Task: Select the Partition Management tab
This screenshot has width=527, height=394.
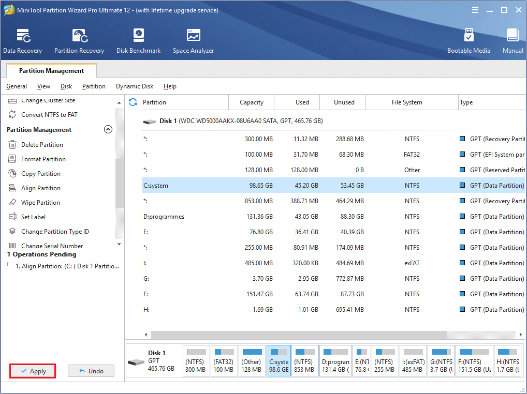Action: (x=51, y=70)
